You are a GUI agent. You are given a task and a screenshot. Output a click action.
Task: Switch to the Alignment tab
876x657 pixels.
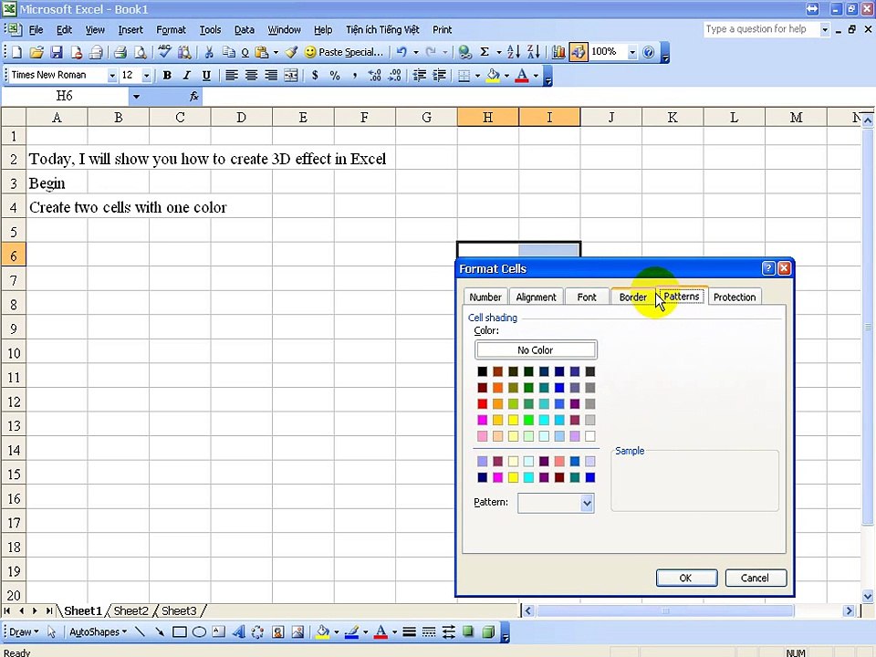(x=536, y=297)
